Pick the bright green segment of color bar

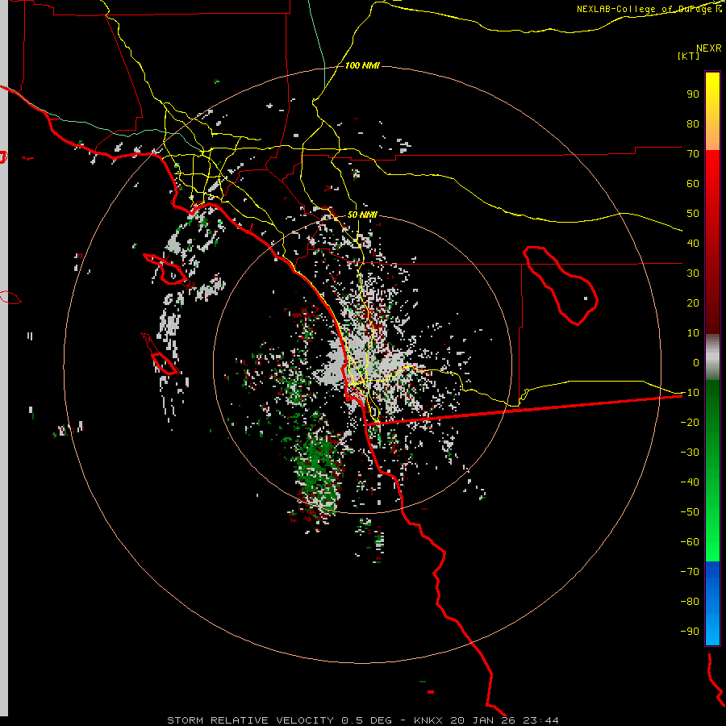coord(712,524)
